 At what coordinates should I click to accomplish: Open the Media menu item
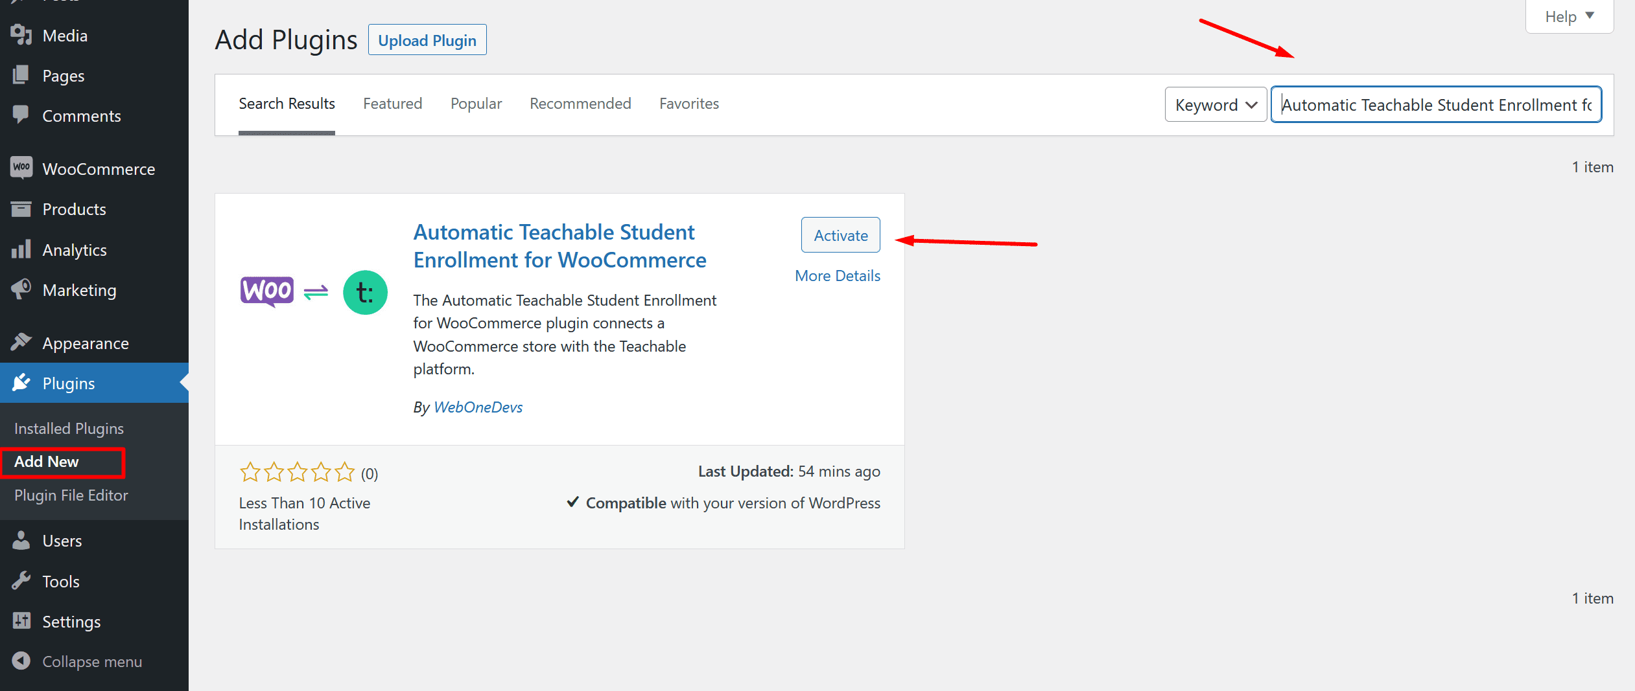click(x=94, y=36)
